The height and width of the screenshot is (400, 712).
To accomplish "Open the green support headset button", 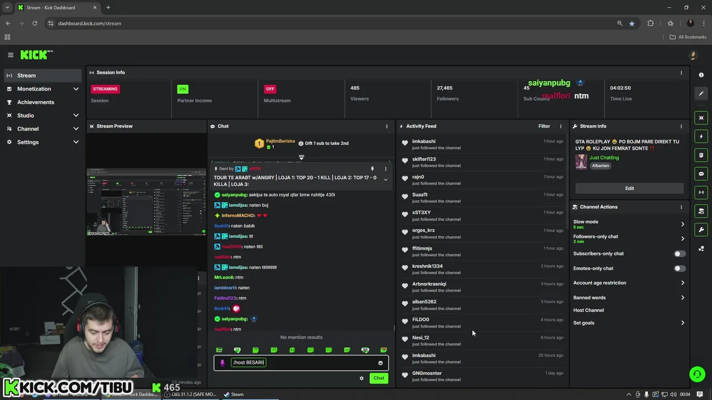I will point(697,374).
